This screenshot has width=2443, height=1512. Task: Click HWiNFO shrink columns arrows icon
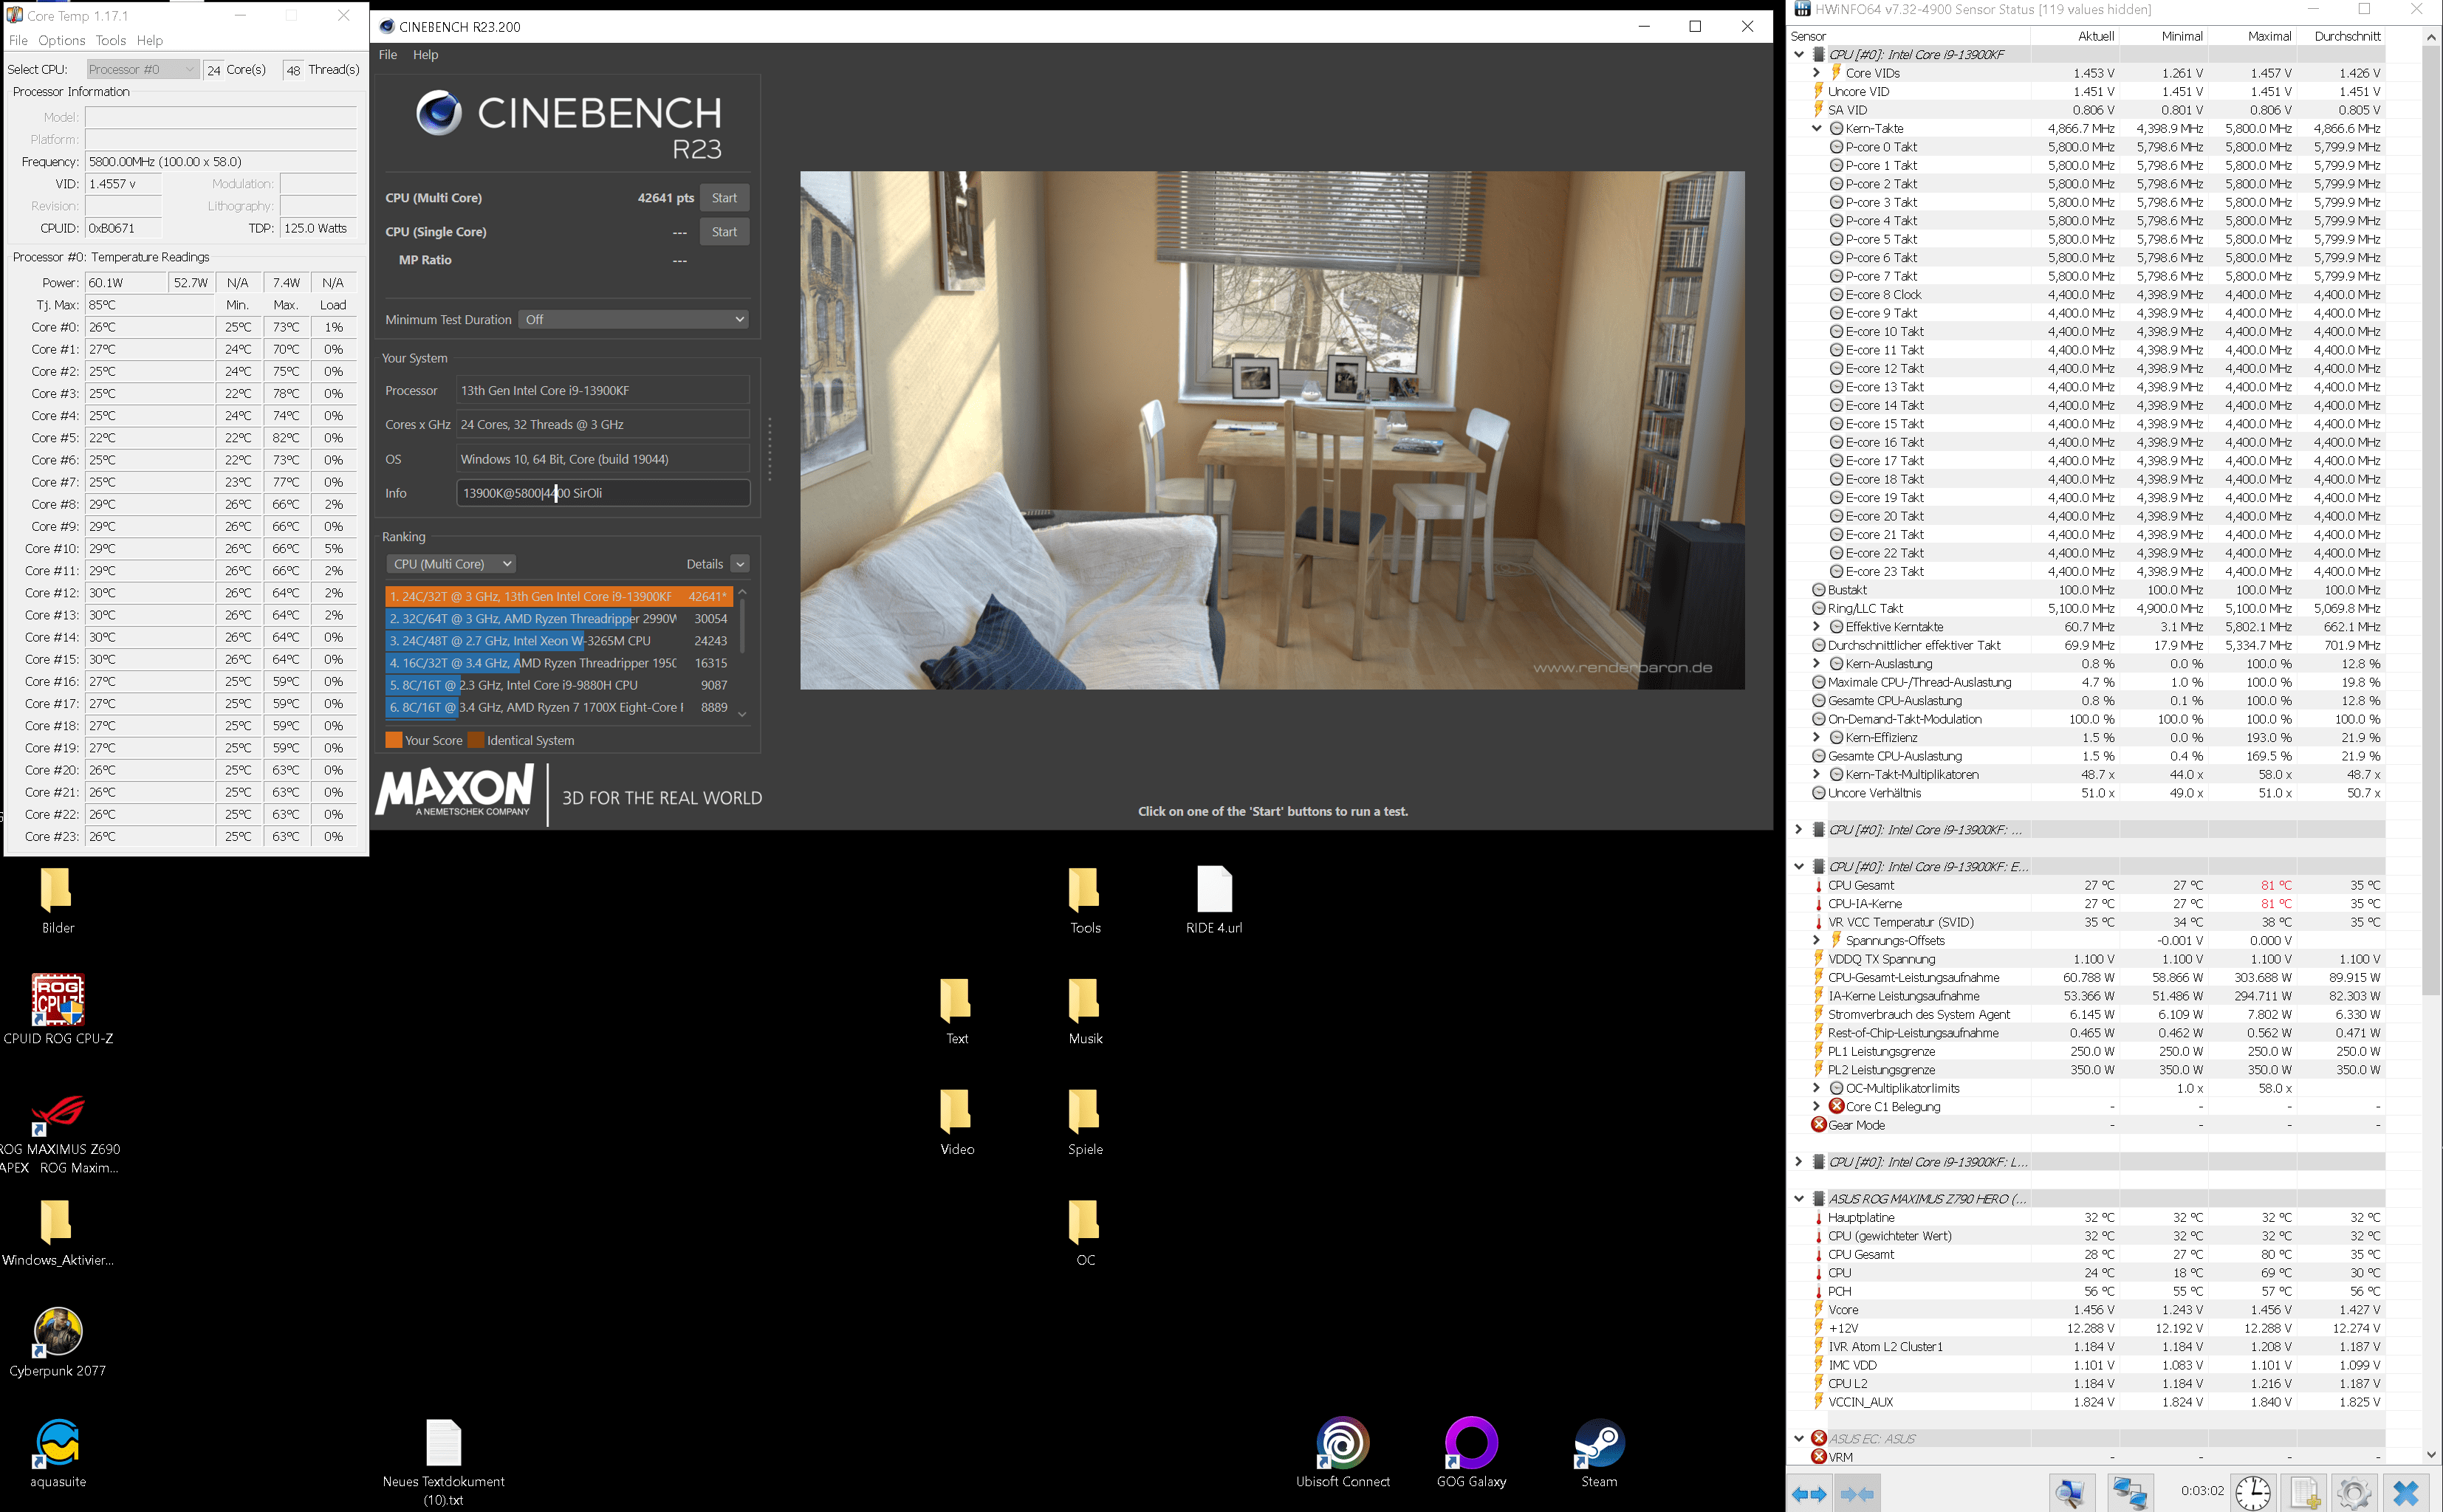pyautogui.click(x=1857, y=1493)
